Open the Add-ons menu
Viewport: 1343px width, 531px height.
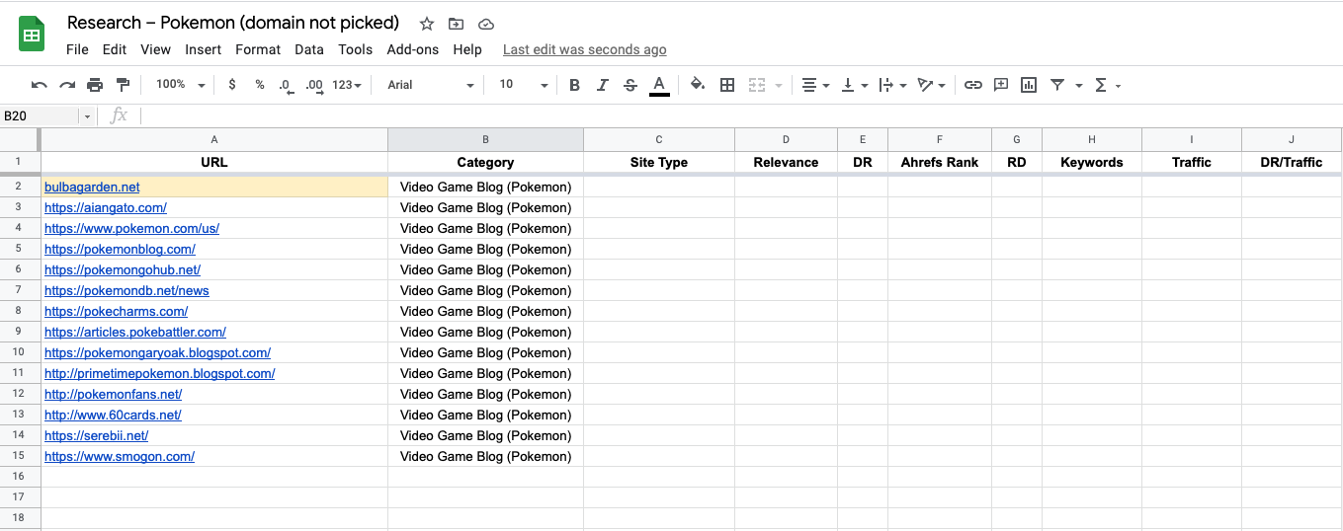(413, 49)
